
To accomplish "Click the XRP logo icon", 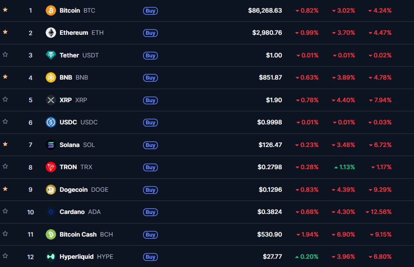I will 51,100.
